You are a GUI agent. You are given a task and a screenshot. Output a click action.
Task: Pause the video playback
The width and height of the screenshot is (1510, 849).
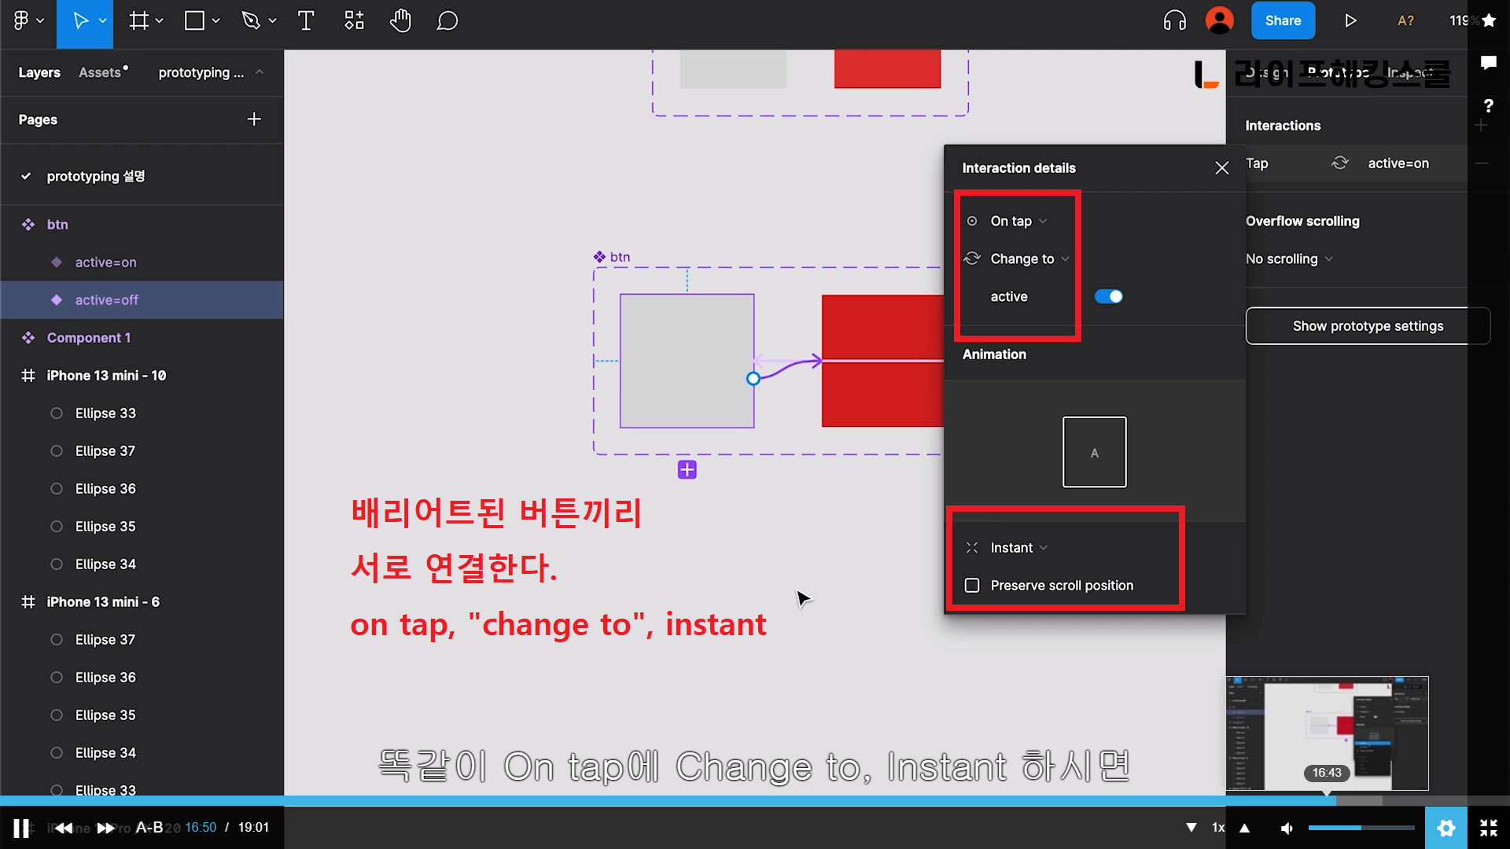click(x=21, y=828)
